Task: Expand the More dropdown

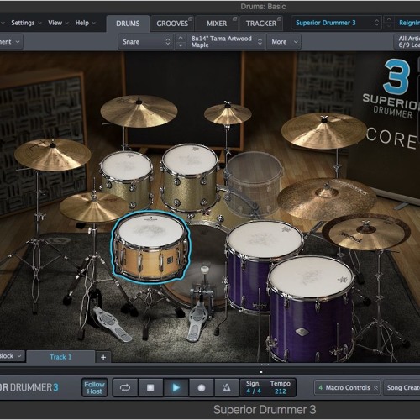Action: tap(284, 42)
